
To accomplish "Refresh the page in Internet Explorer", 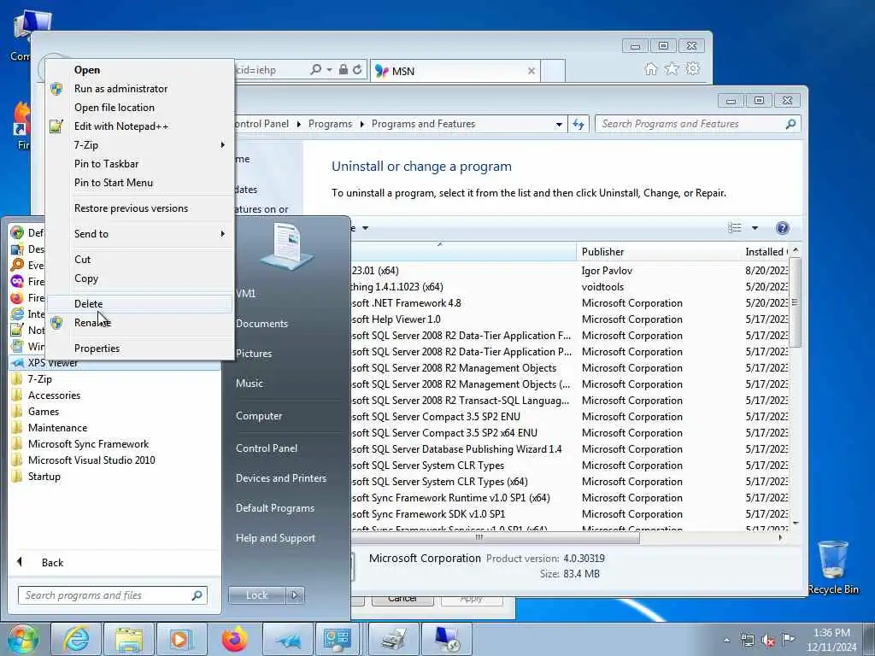I will 357,70.
